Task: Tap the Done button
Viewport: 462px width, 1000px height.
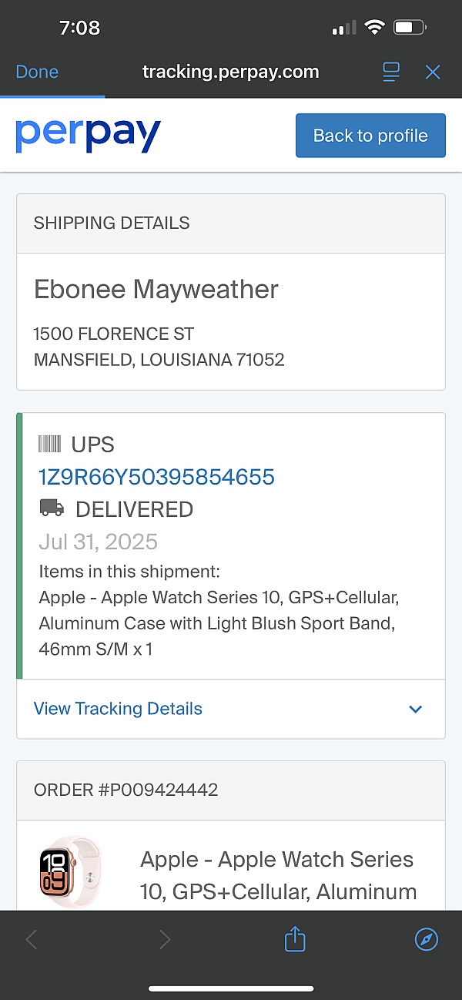Action: [37, 72]
